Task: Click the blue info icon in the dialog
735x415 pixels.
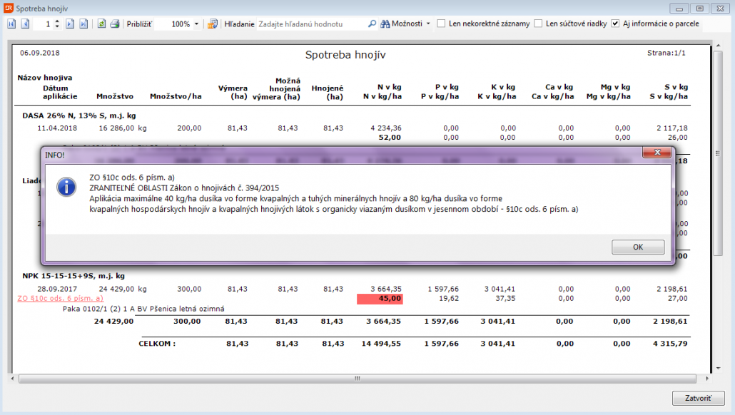Action: [x=66, y=188]
